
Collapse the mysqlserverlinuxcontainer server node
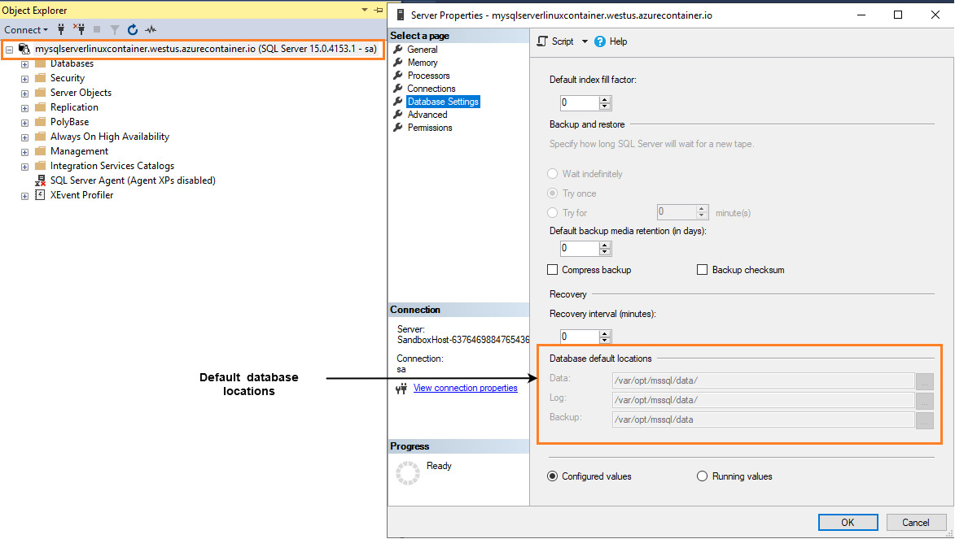(8, 48)
